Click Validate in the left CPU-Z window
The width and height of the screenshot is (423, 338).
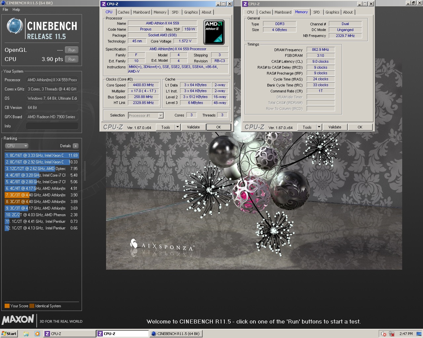[x=193, y=127]
